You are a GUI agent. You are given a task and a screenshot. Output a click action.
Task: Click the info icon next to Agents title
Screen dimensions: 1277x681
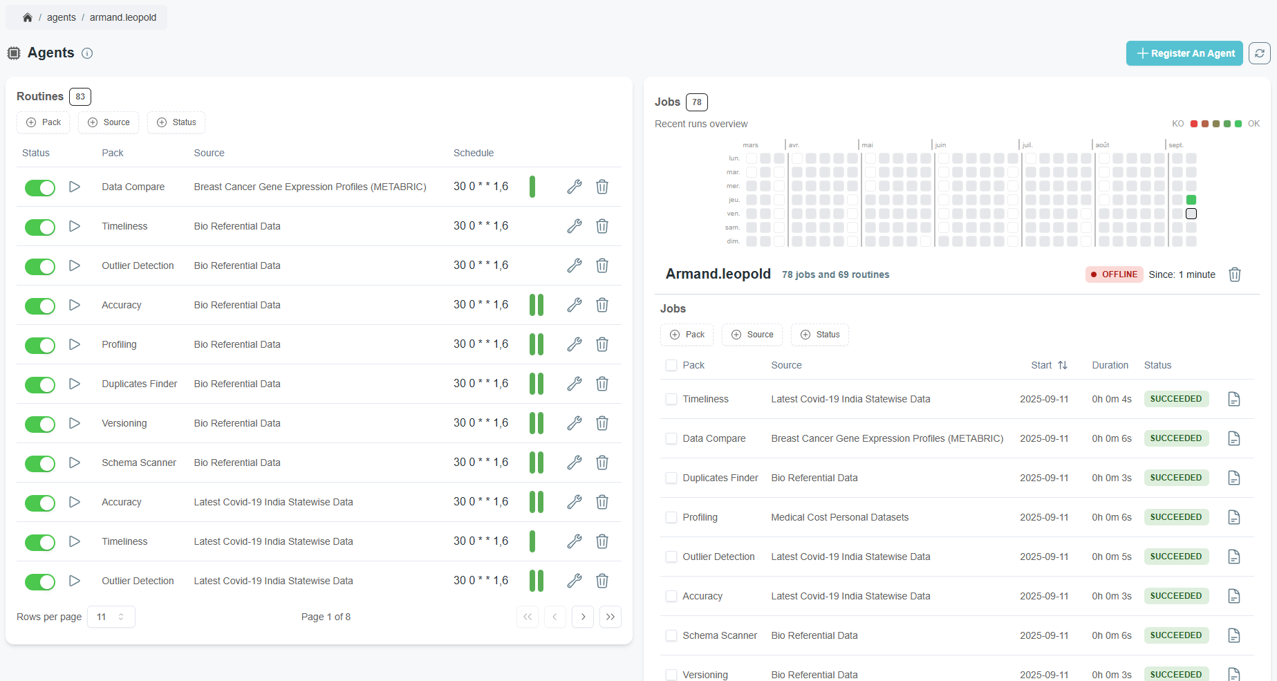tap(87, 53)
